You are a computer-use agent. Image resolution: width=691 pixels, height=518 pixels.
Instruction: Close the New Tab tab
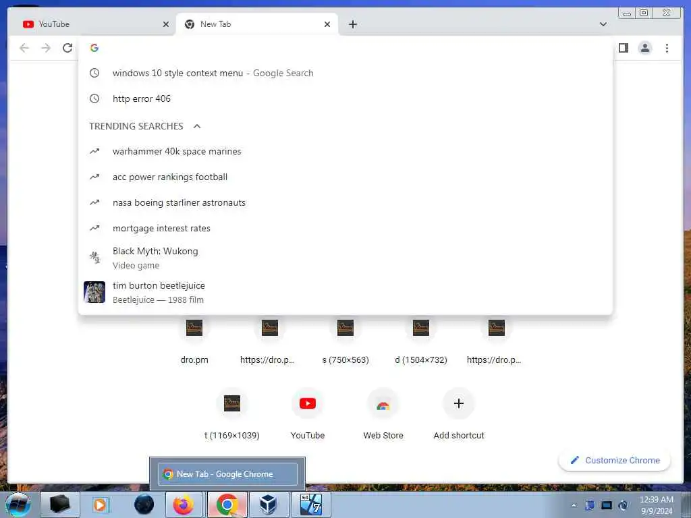tap(327, 24)
